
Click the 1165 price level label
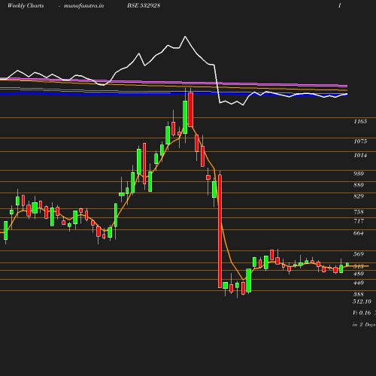pyautogui.click(x=360, y=121)
